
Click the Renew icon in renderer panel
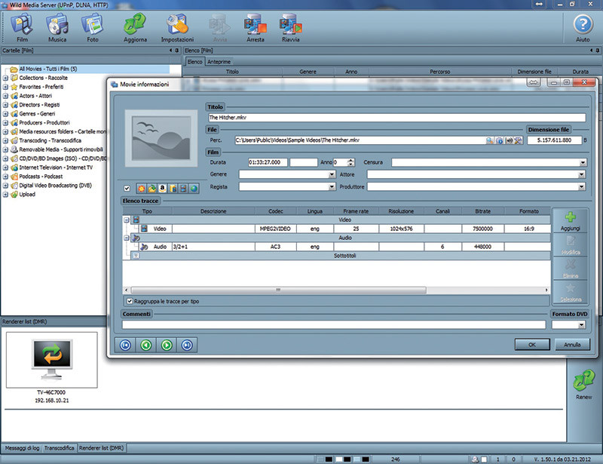pos(583,384)
